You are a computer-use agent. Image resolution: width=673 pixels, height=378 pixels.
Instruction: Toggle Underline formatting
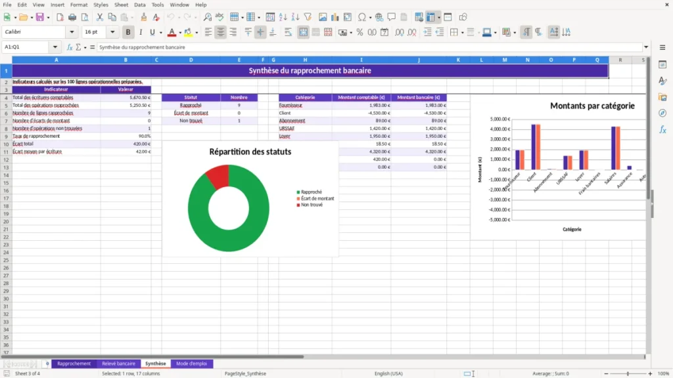point(152,32)
